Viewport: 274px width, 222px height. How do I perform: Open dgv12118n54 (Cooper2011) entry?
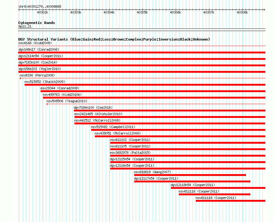(x=193, y=185)
